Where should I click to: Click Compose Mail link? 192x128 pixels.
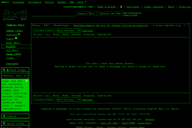point(15,25)
